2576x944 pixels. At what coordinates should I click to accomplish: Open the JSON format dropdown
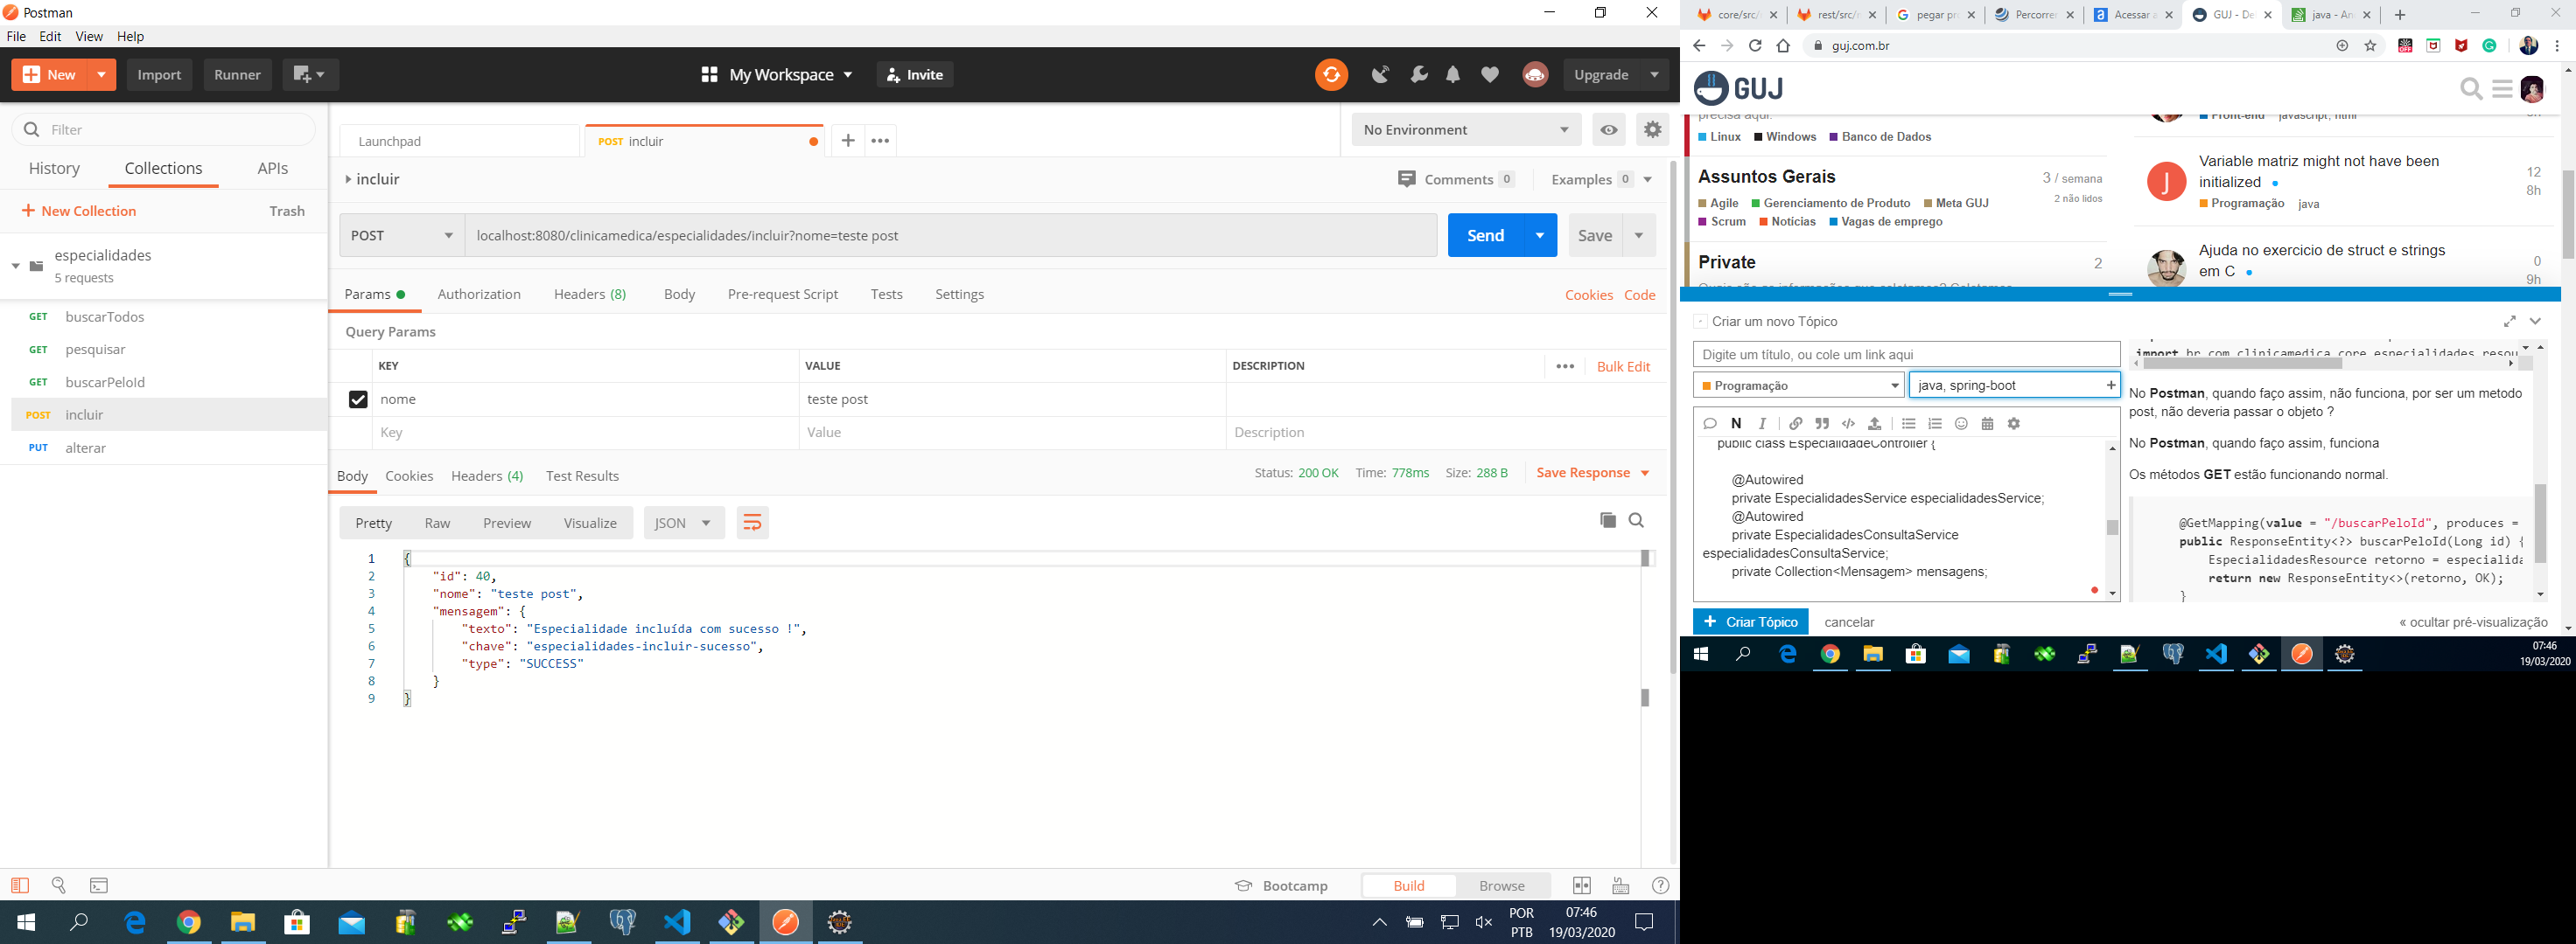(684, 524)
